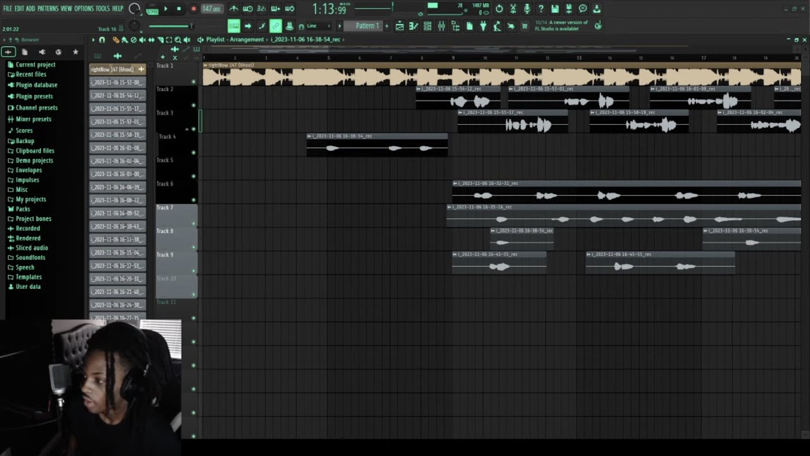This screenshot has height=456, width=810.
Task: Open the VIEW menu
Action: click(66, 8)
